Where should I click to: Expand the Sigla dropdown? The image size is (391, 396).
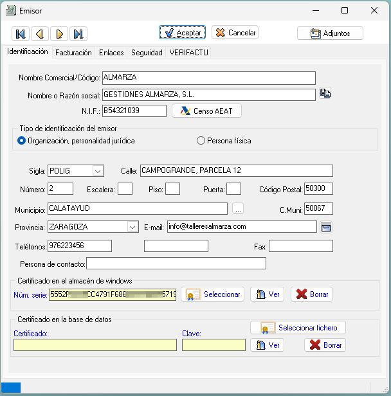point(98,170)
